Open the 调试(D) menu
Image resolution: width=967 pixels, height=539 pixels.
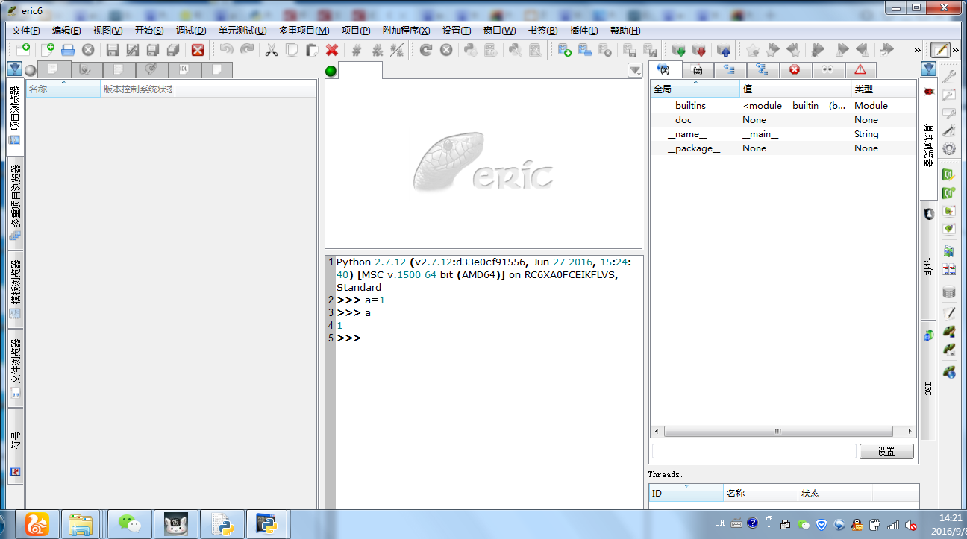click(x=191, y=31)
